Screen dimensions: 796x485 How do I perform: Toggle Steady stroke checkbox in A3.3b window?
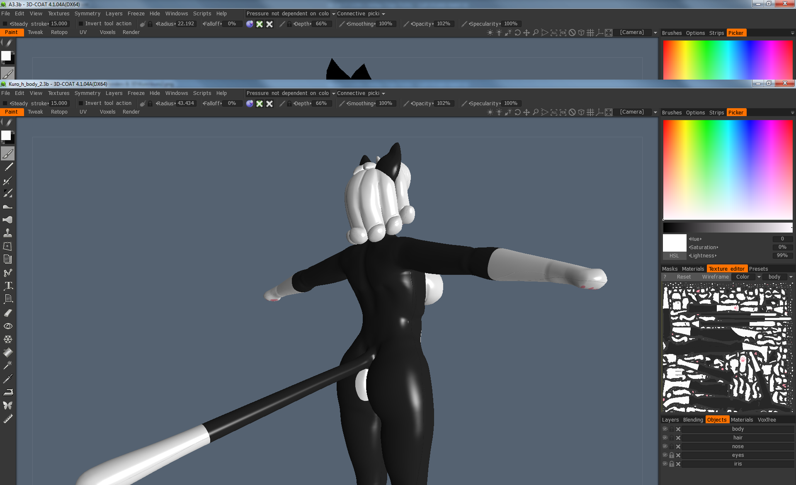coord(5,24)
